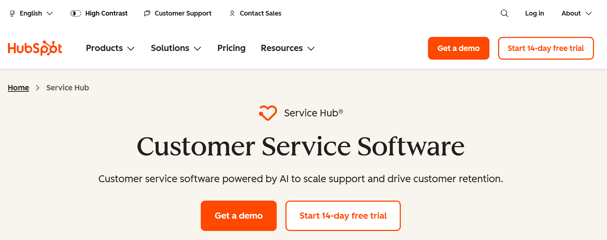Click the Log in link

534,13
